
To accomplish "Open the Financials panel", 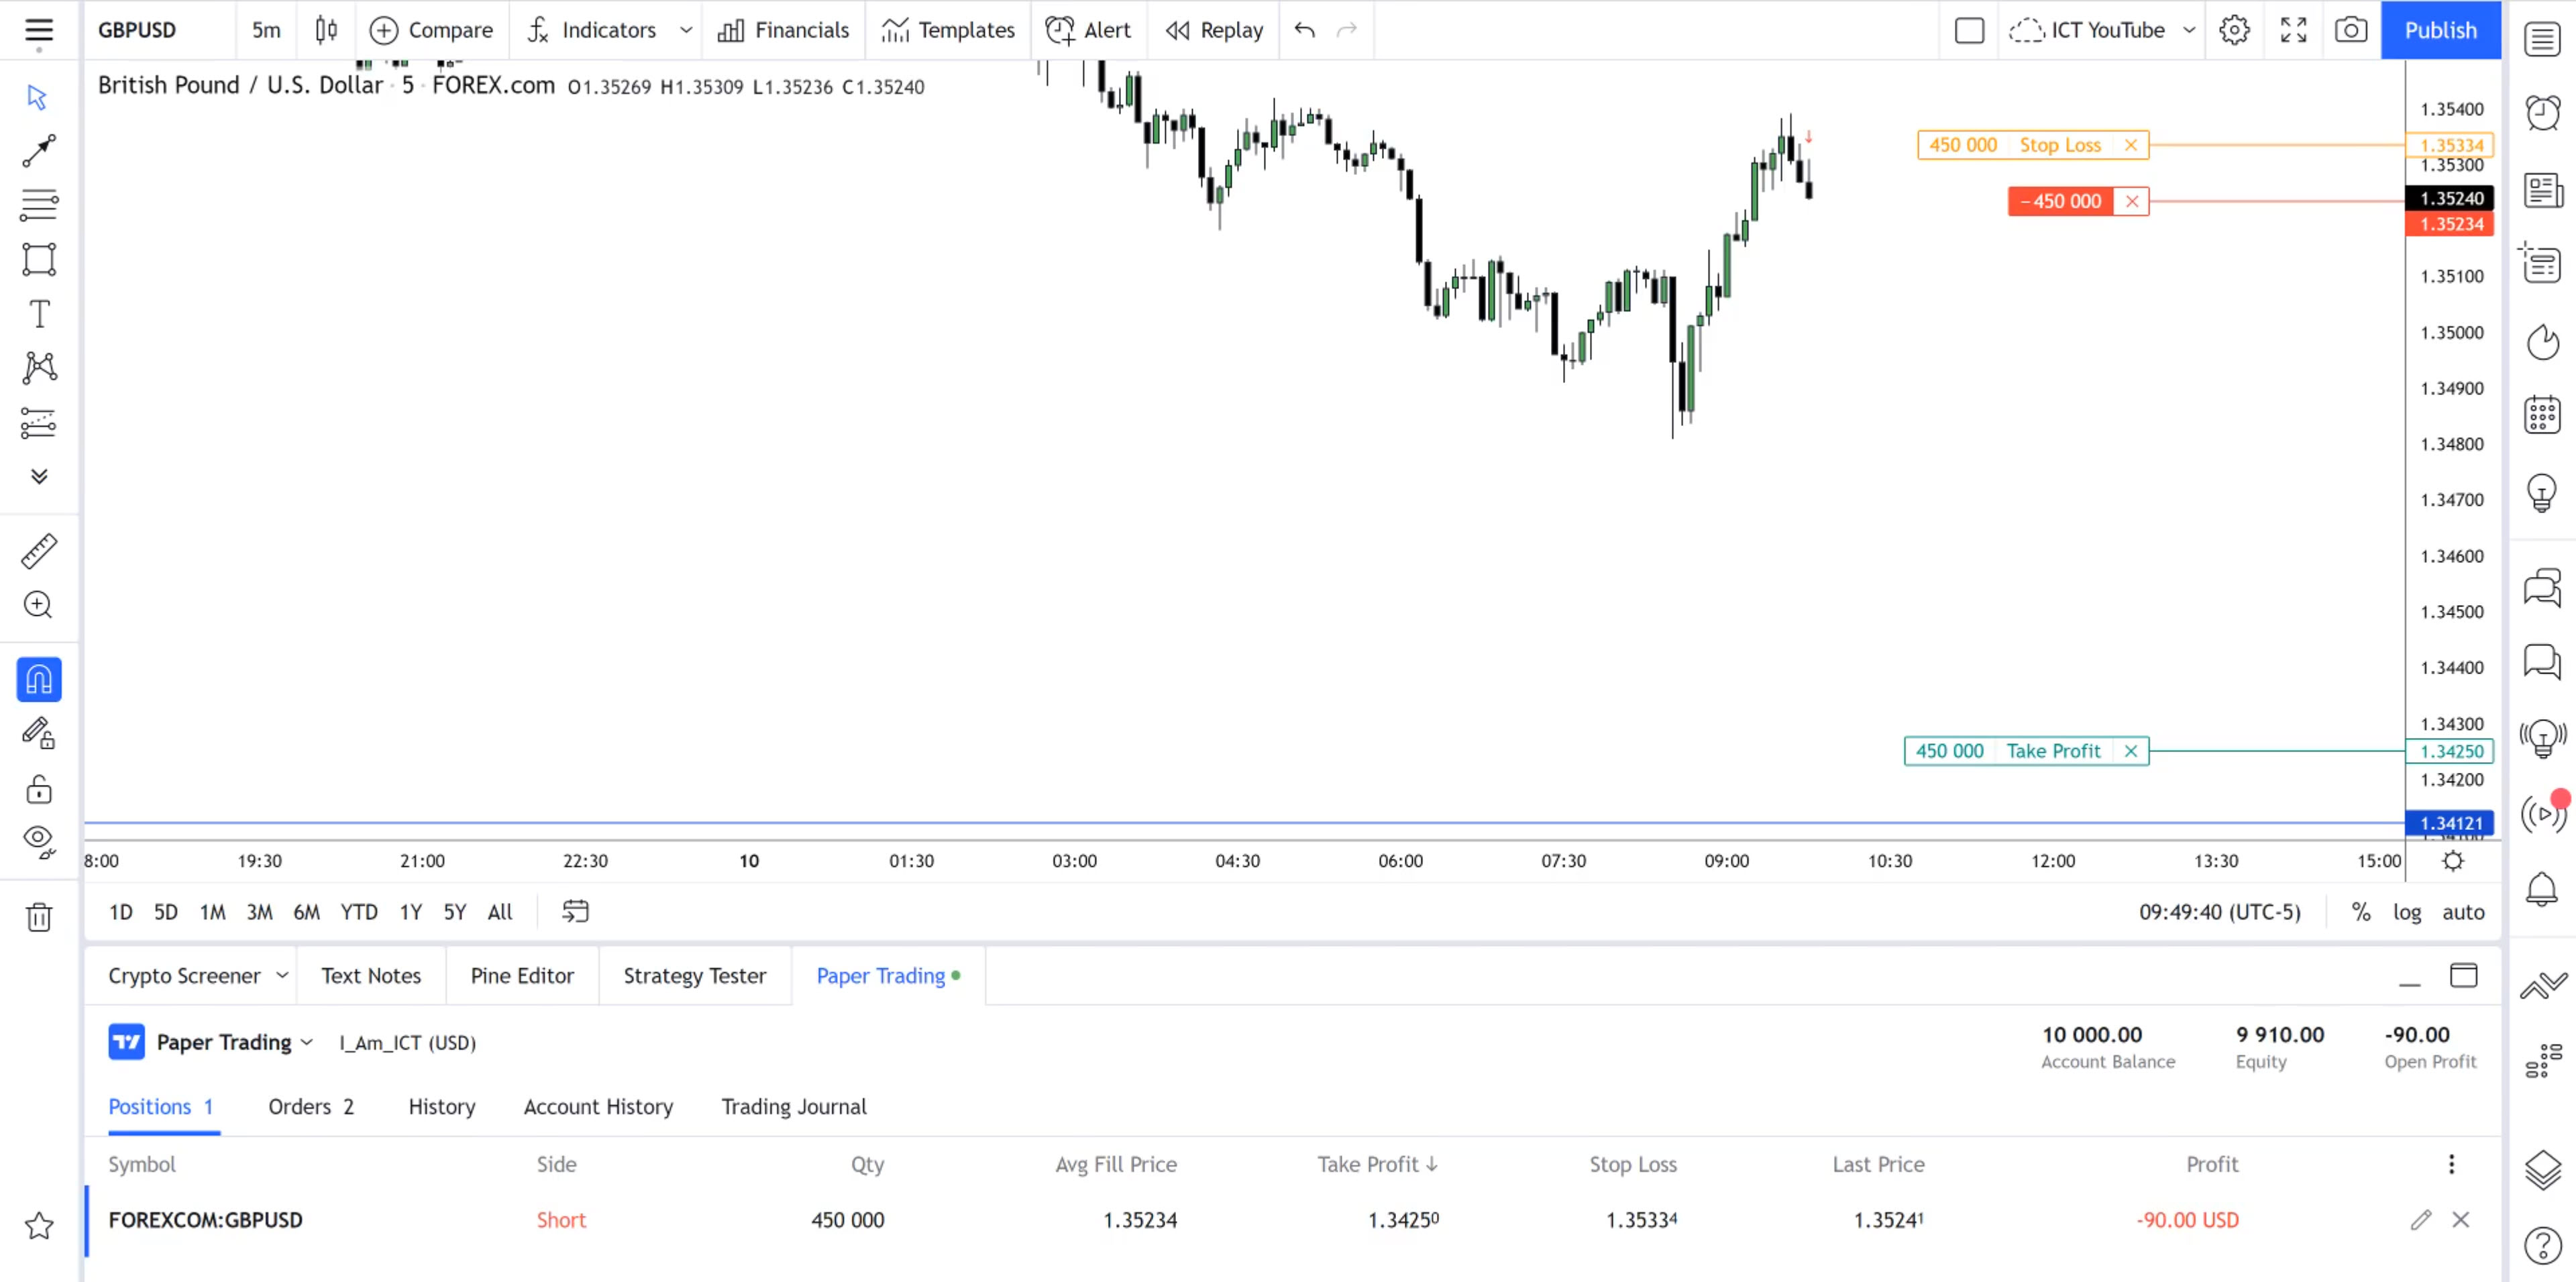I will click(x=784, y=30).
